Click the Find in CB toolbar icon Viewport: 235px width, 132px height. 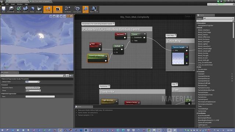[x=11, y=9]
